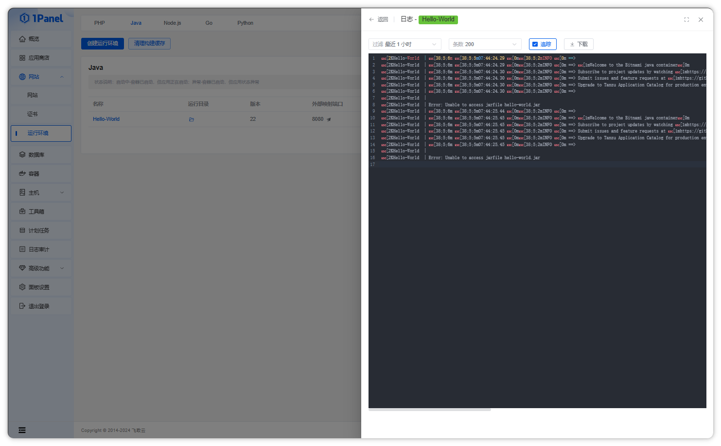Image resolution: width=721 pixels, height=446 pixels.
Task: Click the download icon in 下载 button
Action: click(572, 44)
